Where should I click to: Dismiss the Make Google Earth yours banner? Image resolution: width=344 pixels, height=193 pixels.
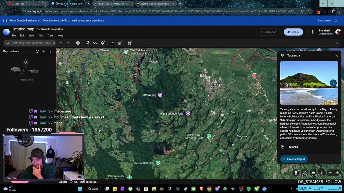tap(336, 21)
